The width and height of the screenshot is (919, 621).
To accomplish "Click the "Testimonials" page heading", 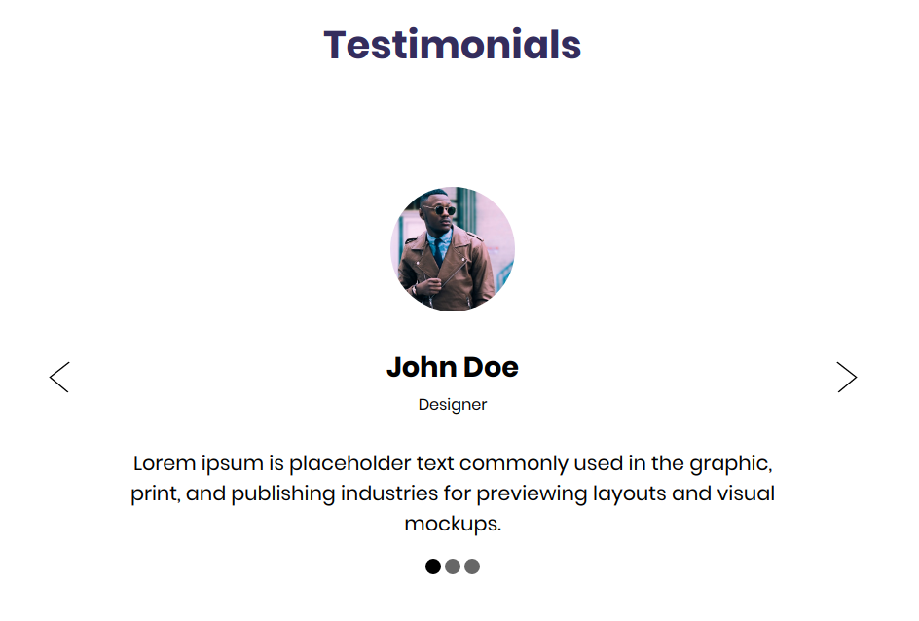I will point(453,45).
